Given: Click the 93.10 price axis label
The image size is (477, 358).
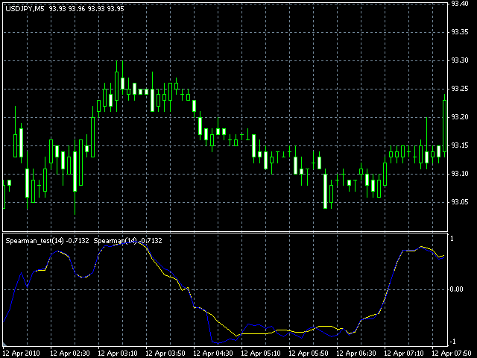Looking at the screenshot, I should 460,174.
